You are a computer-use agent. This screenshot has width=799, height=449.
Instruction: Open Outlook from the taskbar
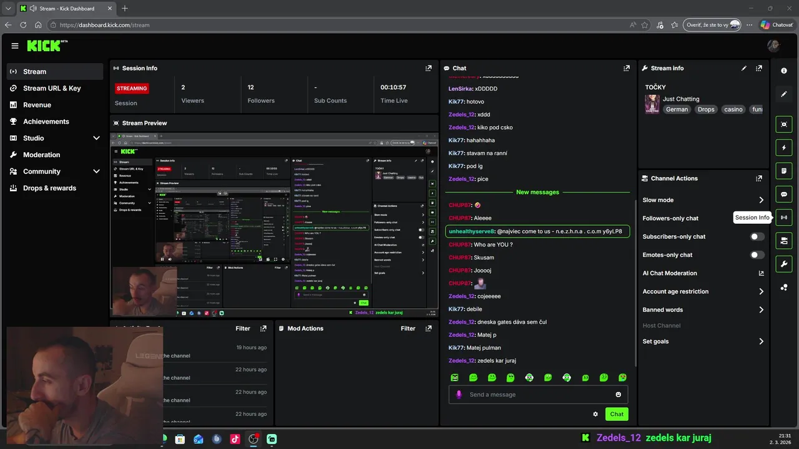click(199, 439)
